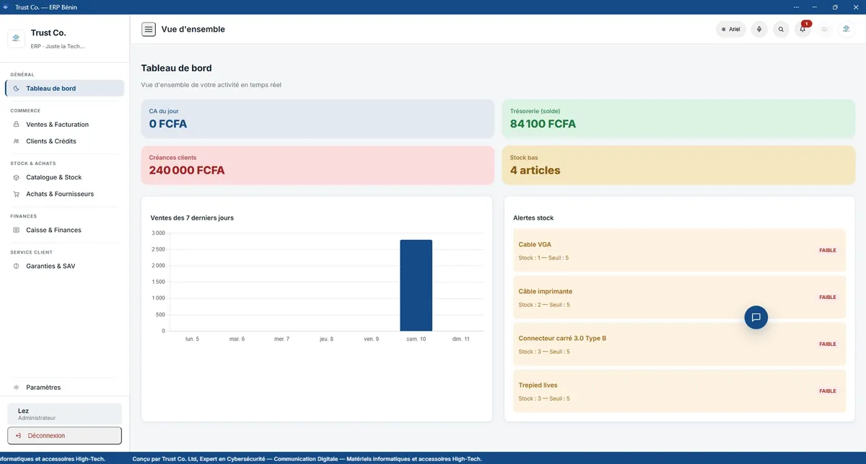Click the Ventes & Facturation sidebar icon
This screenshot has width=866, height=464.
(x=17, y=125)
